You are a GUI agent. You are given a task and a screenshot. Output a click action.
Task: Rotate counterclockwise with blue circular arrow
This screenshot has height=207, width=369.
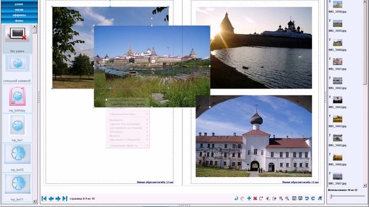coord(307,198)
